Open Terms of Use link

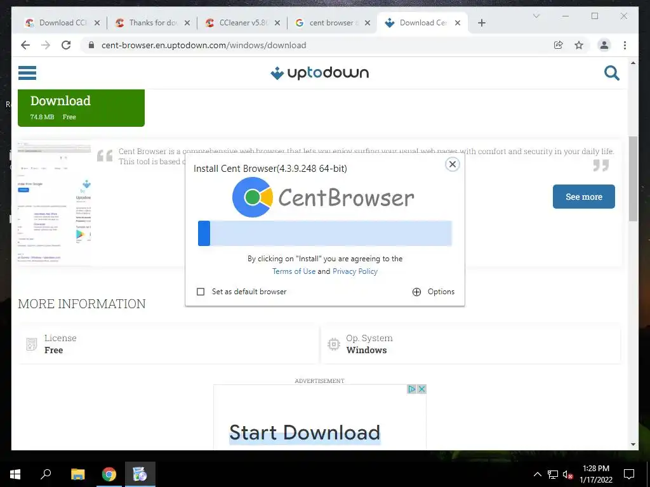[x=293, y=271]
